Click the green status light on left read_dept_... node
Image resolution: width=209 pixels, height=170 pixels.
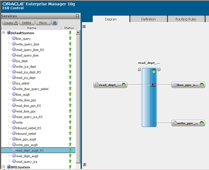coord(124,85)
